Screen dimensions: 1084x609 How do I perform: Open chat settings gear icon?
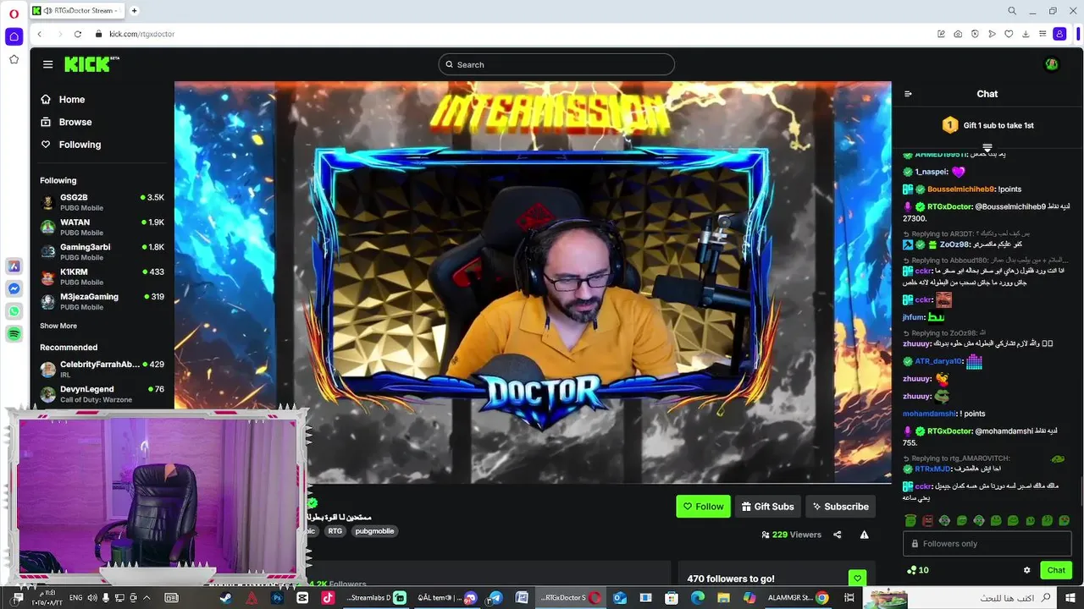click(1026, 570)
